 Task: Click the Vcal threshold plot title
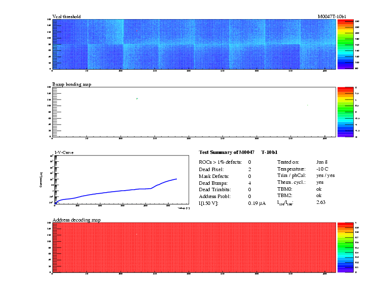(x=66, y=17)
